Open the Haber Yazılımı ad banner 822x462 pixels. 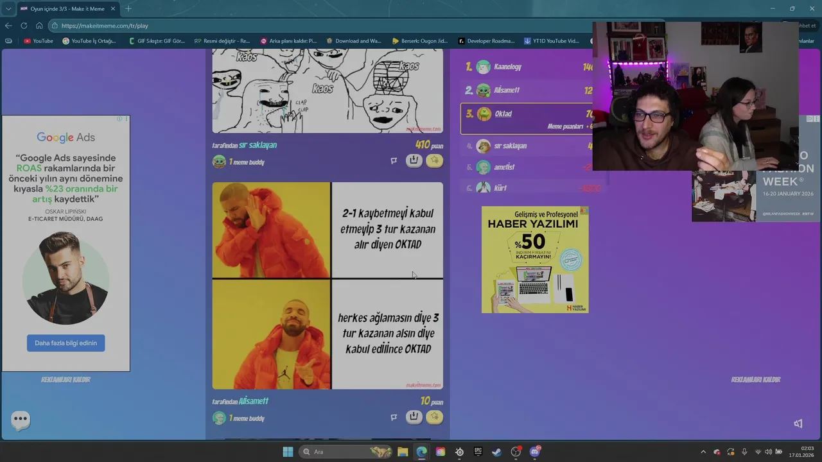tap(535, 260)
